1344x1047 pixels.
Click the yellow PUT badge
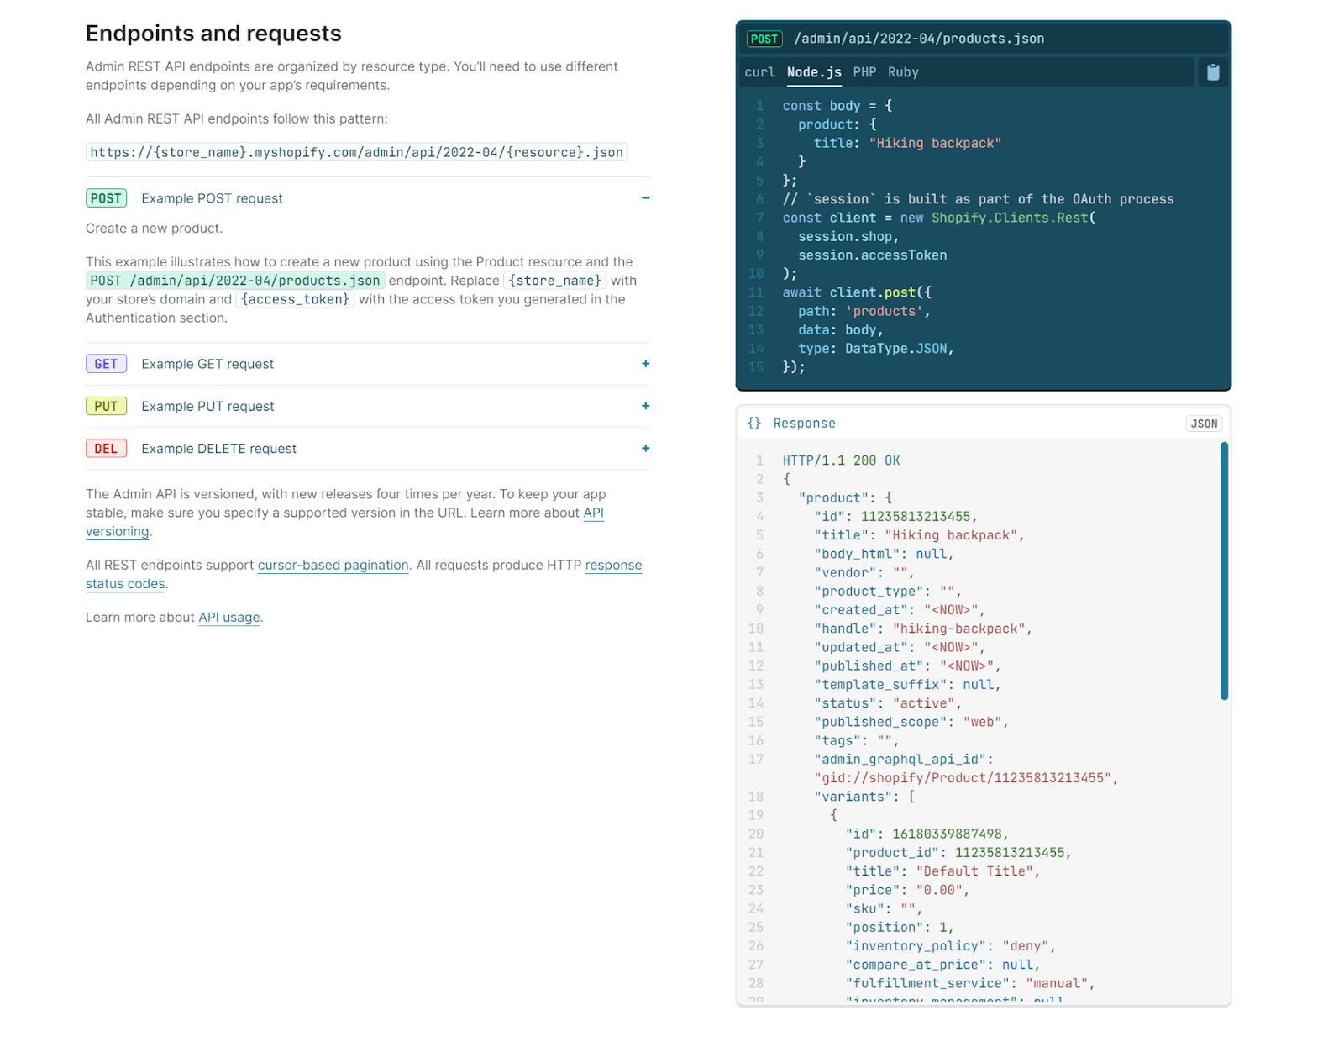pyautogui.click(x=106, y=406)
